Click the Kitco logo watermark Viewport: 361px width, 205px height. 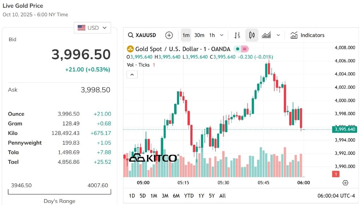(x=154, y=158)
